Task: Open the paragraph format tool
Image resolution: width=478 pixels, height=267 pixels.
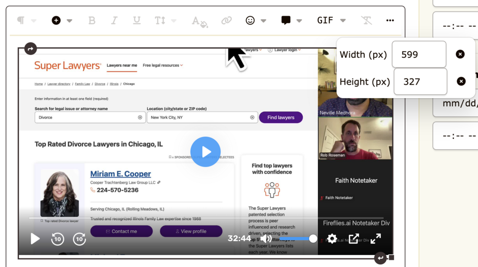Action: [x=21, y=21]
